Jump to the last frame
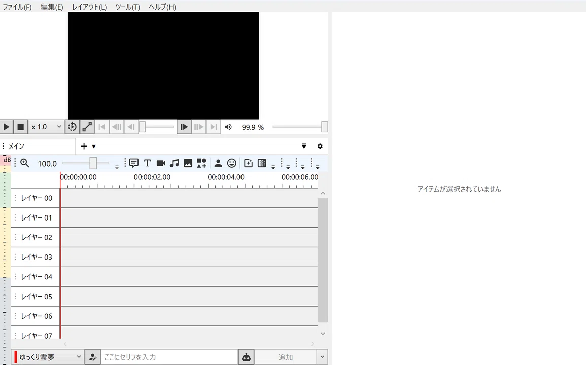 (x=214, y=127)
